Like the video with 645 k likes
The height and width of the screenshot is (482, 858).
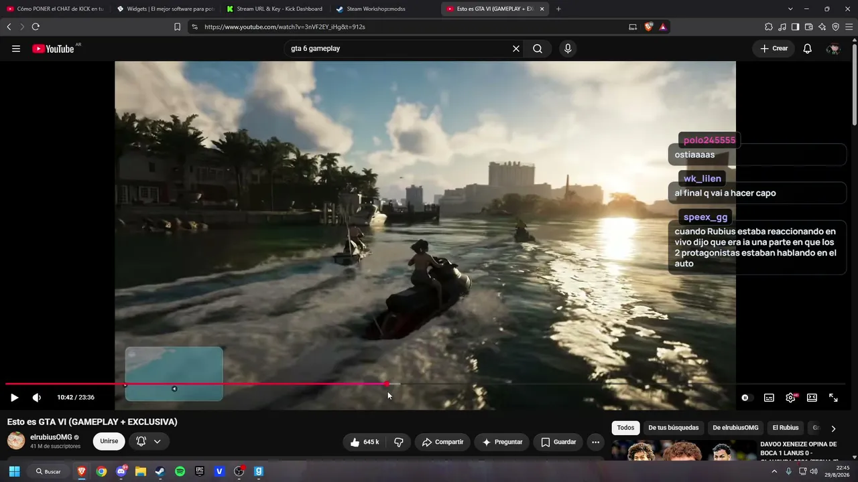pyautogui.click(x=365, y=442)
